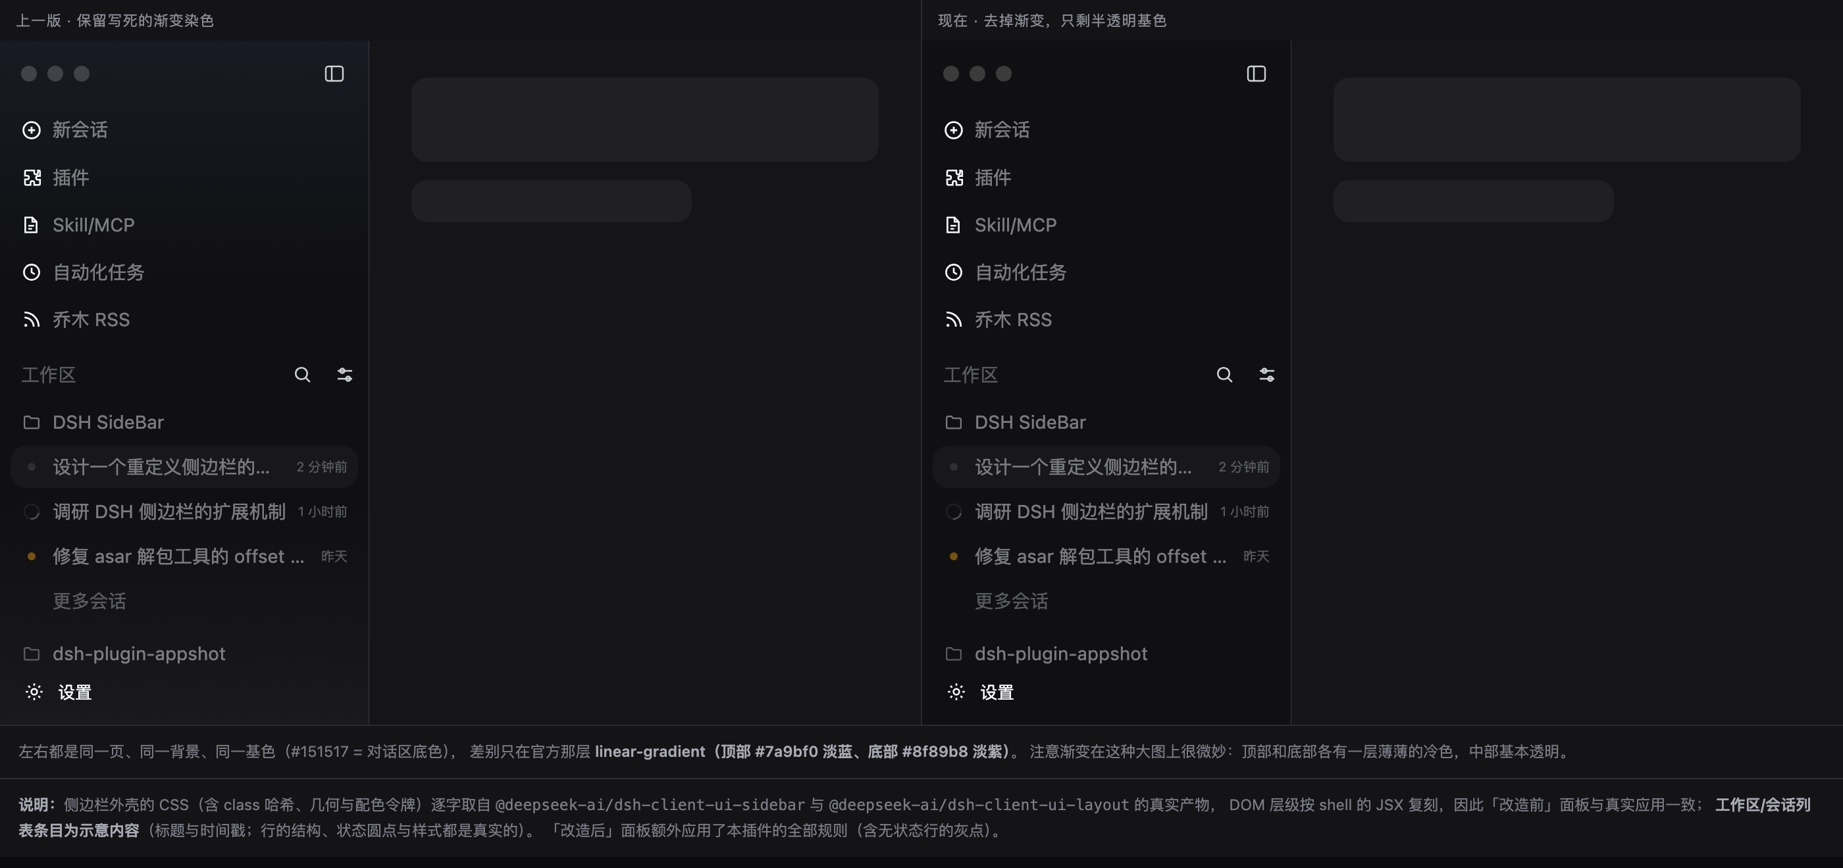Click DSH SideBar folder icon in left panel
Screen dimensions: 1843x868
tap(32, 423)
